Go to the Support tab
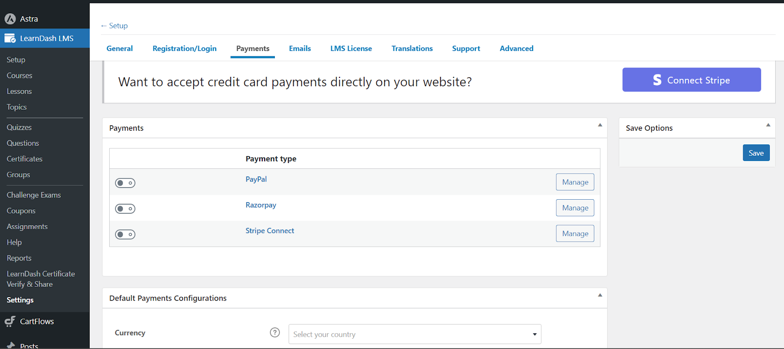 466,48
